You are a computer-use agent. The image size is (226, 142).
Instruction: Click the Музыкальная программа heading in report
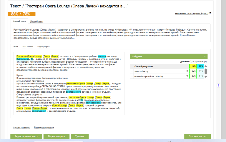[x=30, y=81]
